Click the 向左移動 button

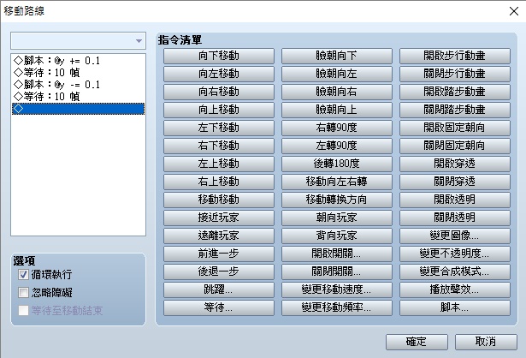(x=219, y=74)
